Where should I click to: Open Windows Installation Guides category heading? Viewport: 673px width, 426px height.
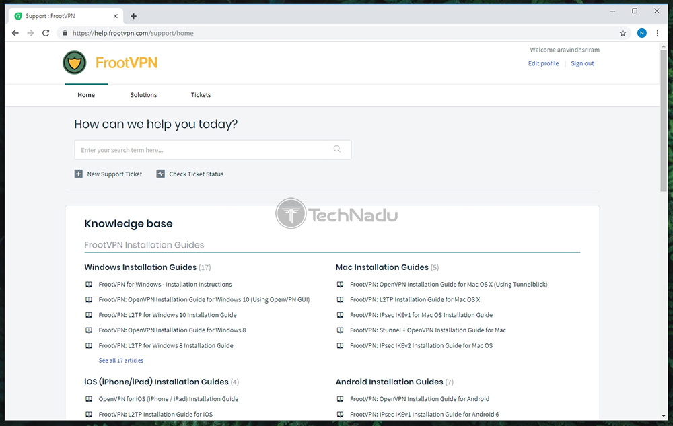[x=141, y=267]
